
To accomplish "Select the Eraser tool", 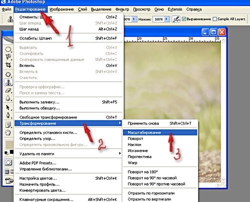I will pos(8,90).
